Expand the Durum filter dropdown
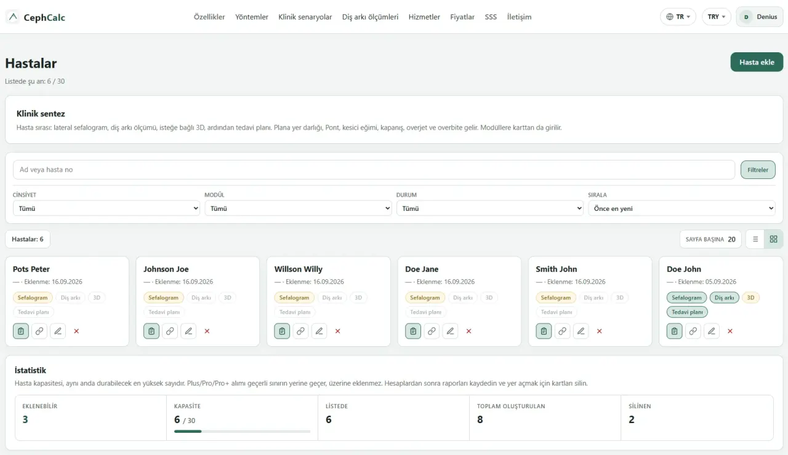Viewport: 788px width, 455px height. coord(490,208)
